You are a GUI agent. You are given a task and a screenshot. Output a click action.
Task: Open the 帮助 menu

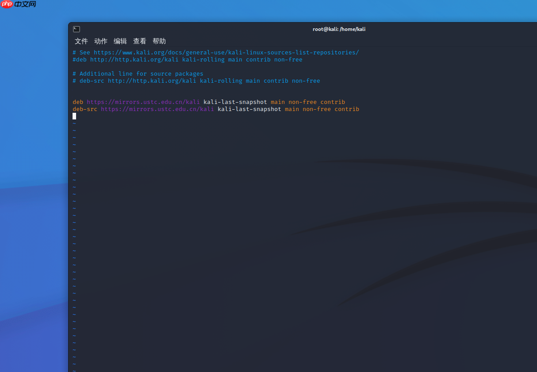pos(159,41)
